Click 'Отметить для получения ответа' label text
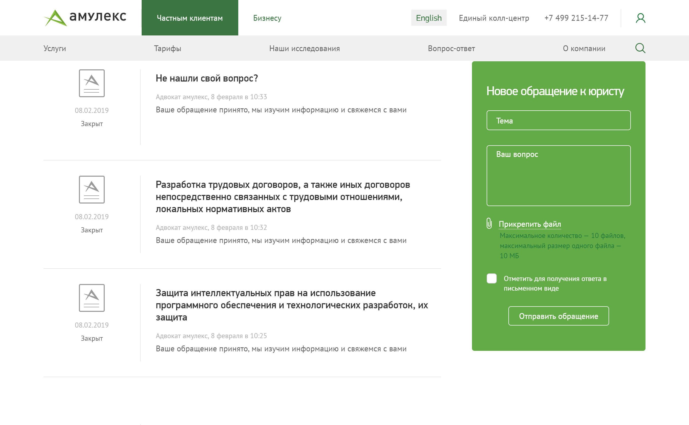This screenshot has width=689, height=425. pyautogui.click(x=555, y=283)
